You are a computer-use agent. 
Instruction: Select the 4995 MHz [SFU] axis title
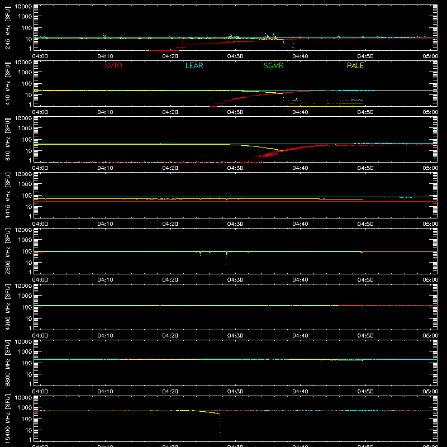click(x=7, y=307)
